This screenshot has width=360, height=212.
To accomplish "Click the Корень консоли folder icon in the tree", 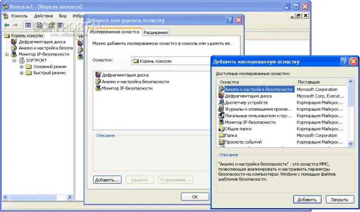I will tap(7, 35).
